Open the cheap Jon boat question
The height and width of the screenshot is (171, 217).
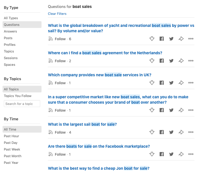coord(98,168)
